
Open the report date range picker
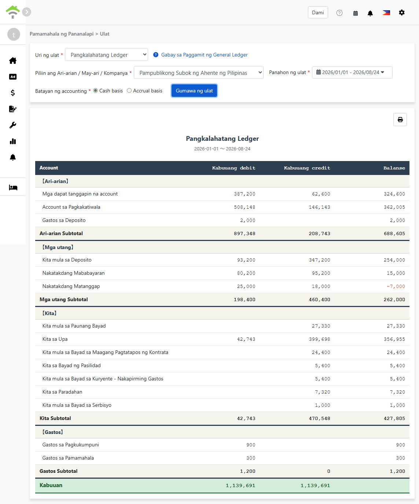pos(352,72)
